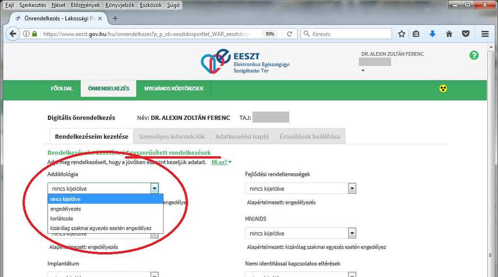Go to the browser home page icon
498x277 pixels.
pyautogui.click(x=449, y=34)
